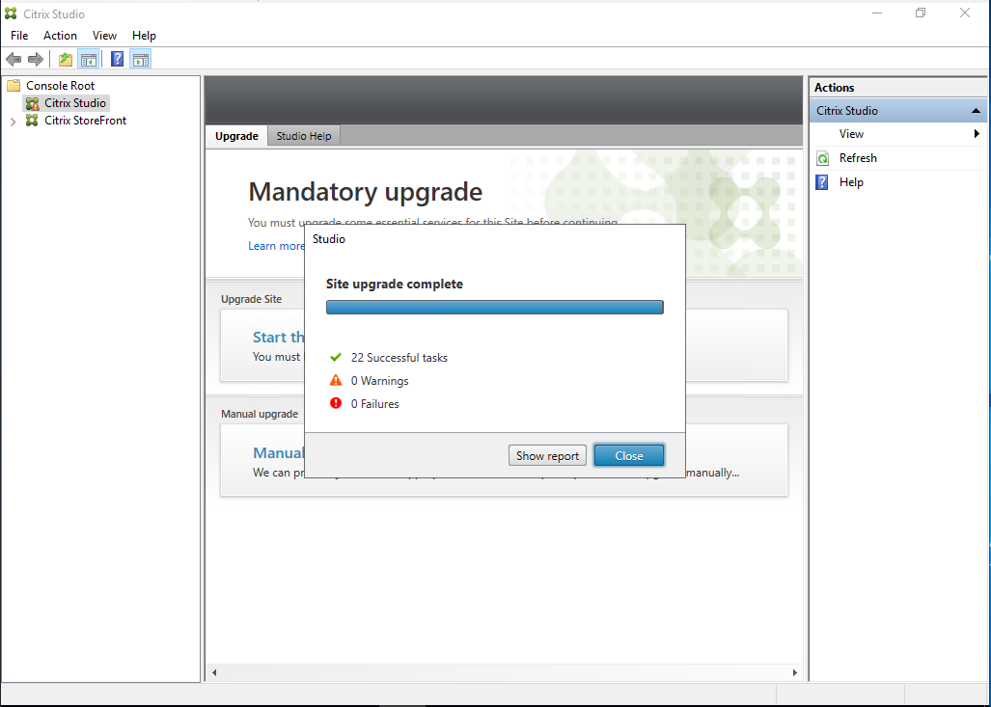Click the site upgrade progress bar
The image size is (991, 707).
tap(495, 307)
